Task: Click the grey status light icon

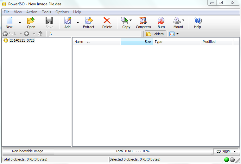Action: [232, 160]
